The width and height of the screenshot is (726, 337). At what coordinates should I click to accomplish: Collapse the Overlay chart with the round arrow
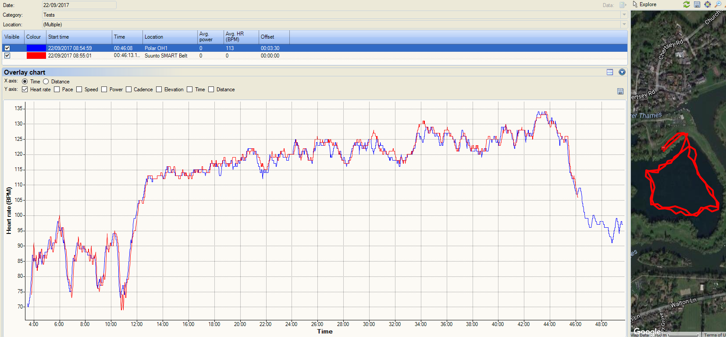(x=622, y=72)
